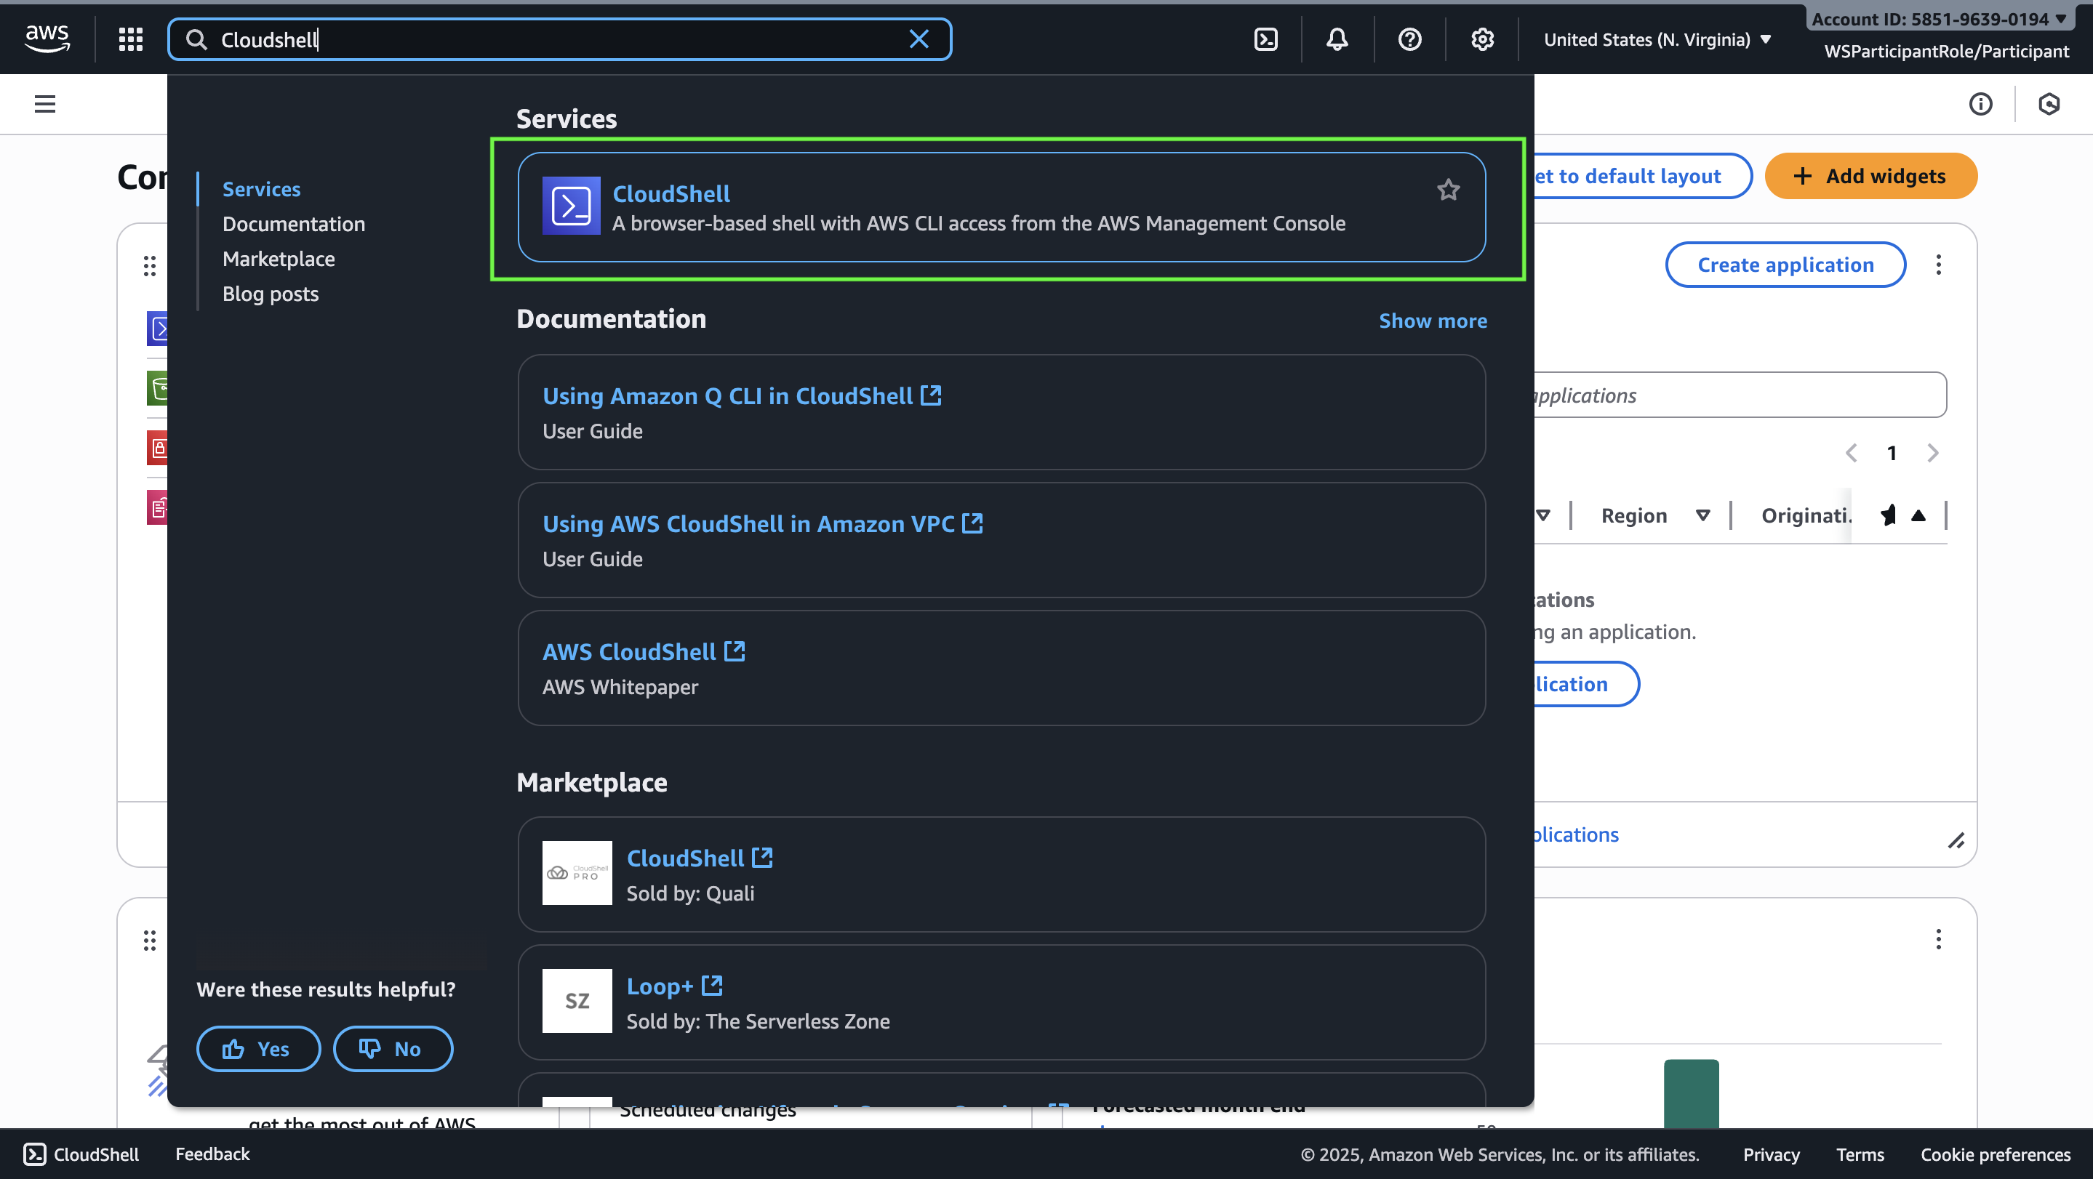Open the Region column filter dropdown
Image resolution: width=2093 pixels, height=1179 pixels.
1703,515
